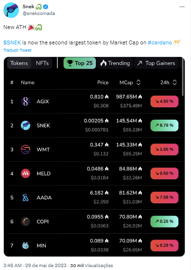This screenshot has height=270, width=191.
Task: Sort the list by MCap arrows
Action: click(138, 83)
